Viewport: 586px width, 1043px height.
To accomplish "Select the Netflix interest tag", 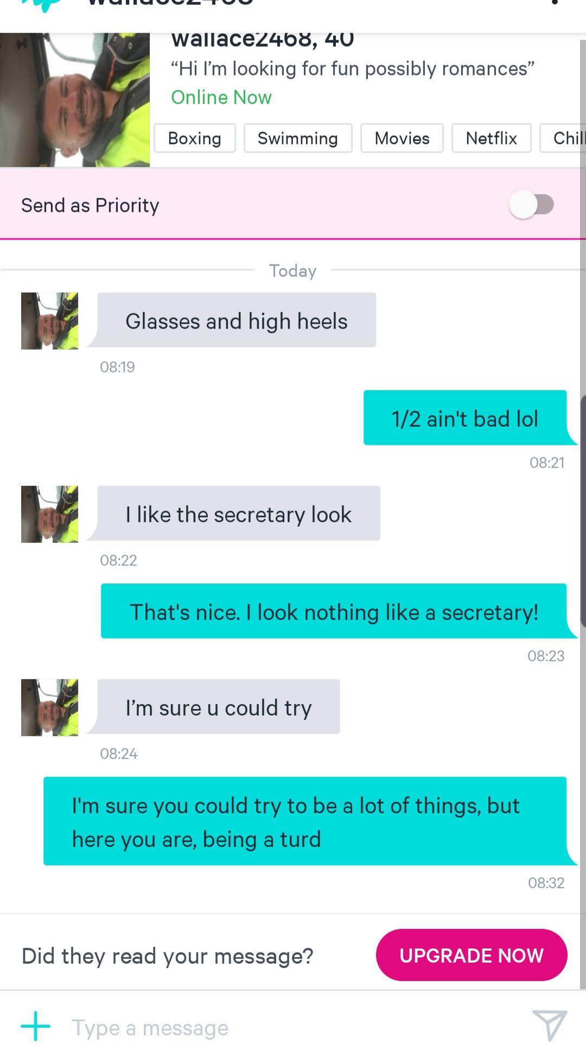I will pyautogui.click(x=492, y=138).
